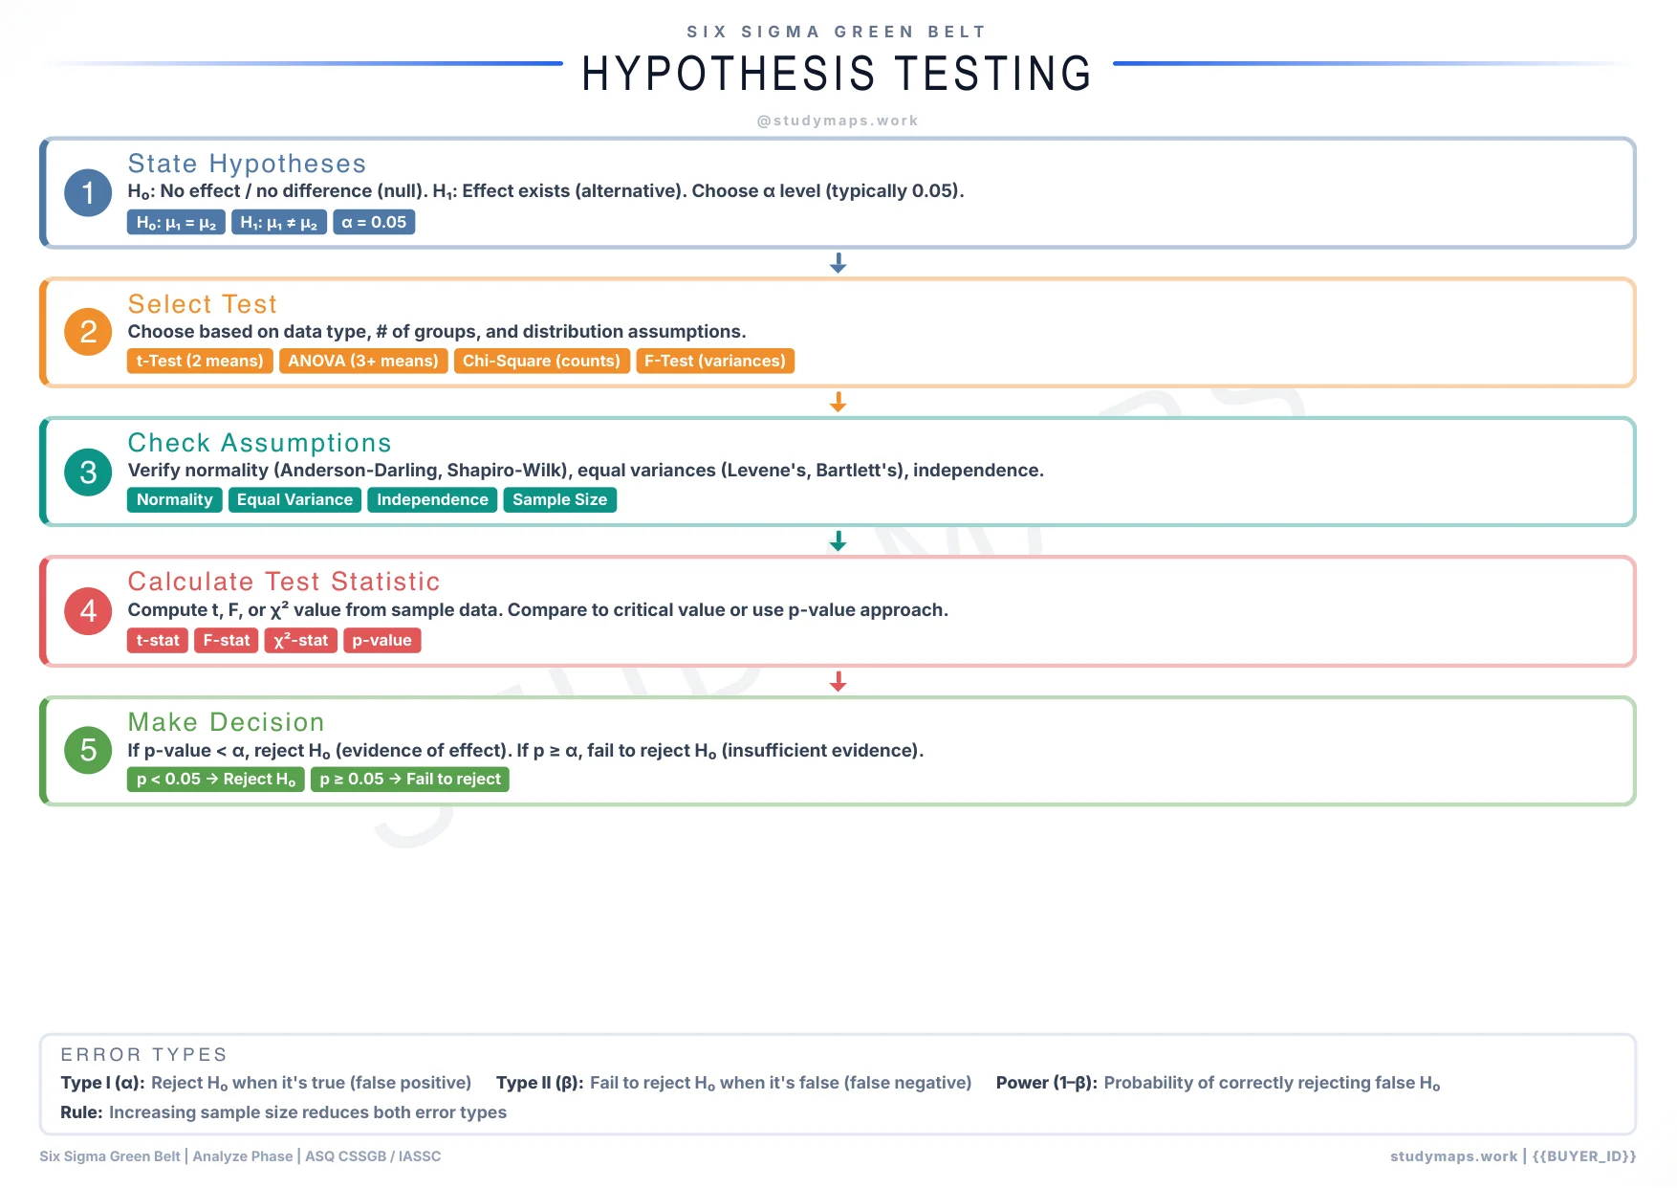Click the blue step 1 circle
Image resolution: width=1677 pixels, height=1188 pixels.
pyautogui.click(x=88, y=192)
